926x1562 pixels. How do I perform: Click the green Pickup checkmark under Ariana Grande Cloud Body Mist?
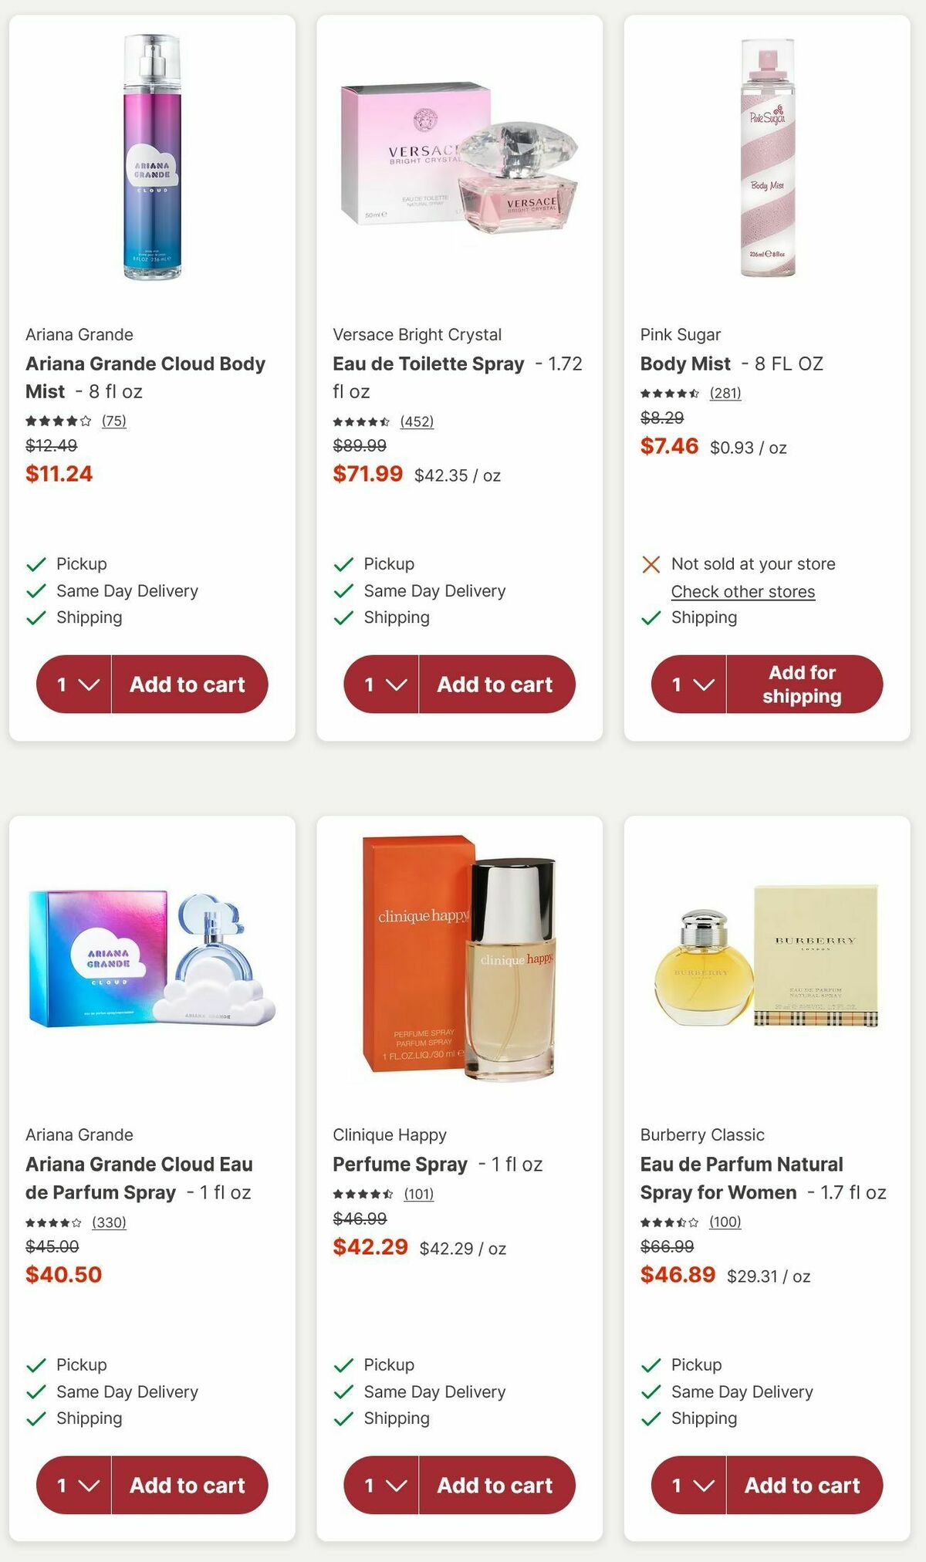point(34,564)
